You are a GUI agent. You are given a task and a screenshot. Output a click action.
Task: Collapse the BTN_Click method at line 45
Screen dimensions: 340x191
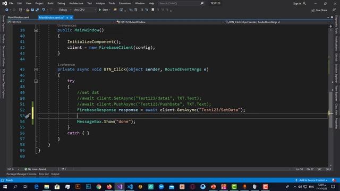point(36,70)
